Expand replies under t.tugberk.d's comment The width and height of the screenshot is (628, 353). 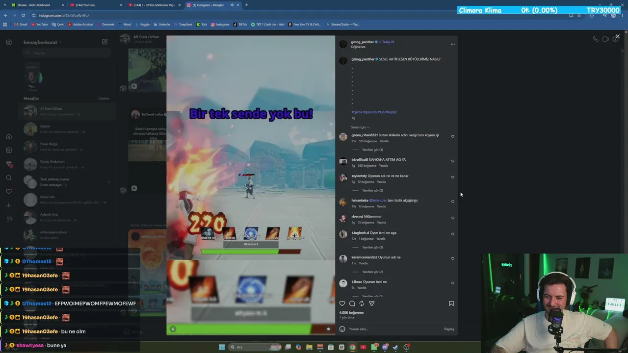tap(372, 247)
